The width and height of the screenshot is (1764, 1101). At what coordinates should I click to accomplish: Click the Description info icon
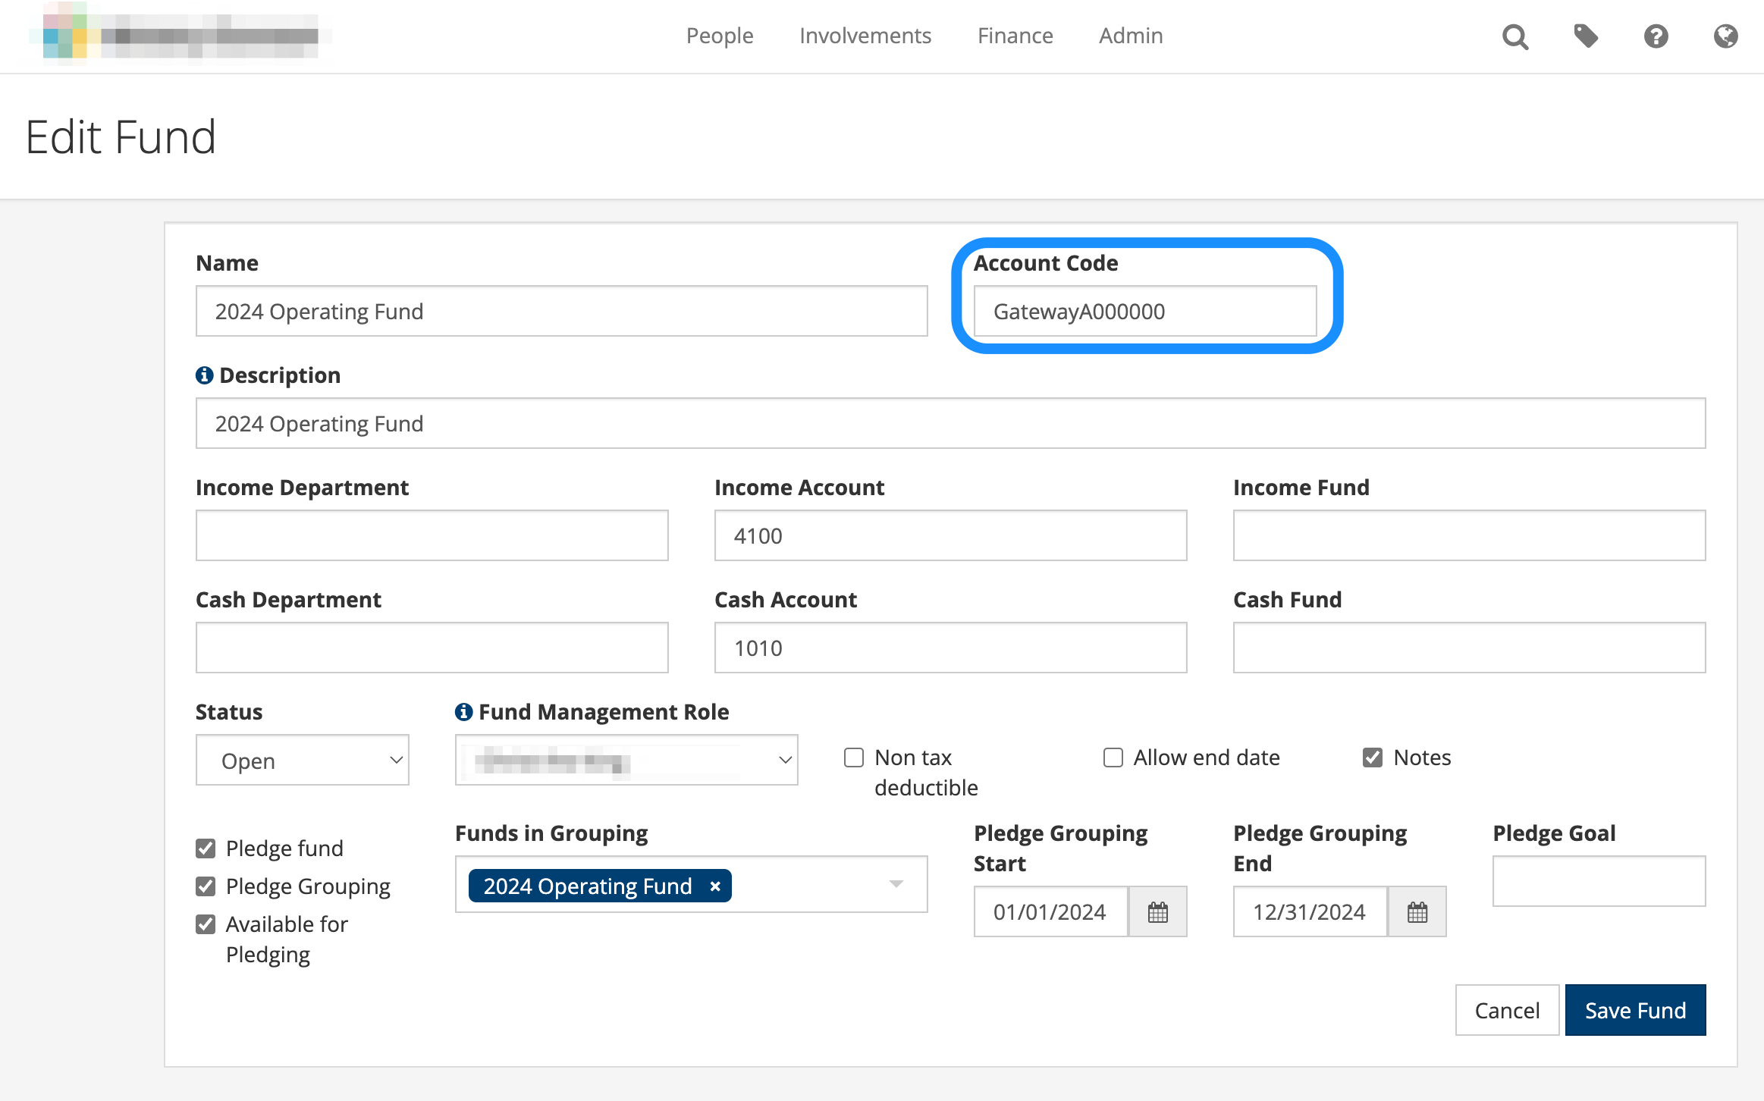204,375
